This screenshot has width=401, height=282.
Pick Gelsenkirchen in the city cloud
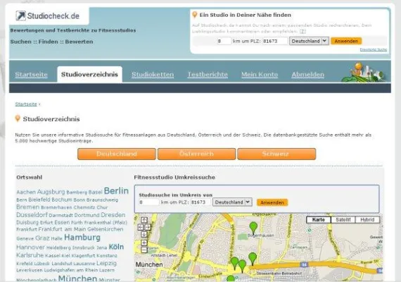(x=106, y=229)
